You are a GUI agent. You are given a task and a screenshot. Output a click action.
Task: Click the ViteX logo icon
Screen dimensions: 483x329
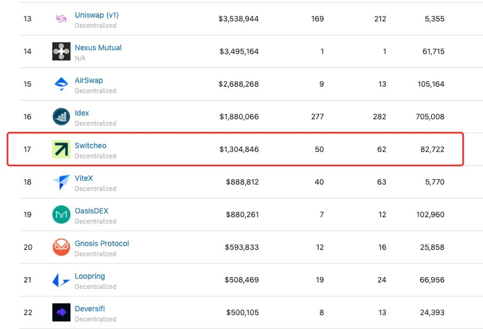61,182
